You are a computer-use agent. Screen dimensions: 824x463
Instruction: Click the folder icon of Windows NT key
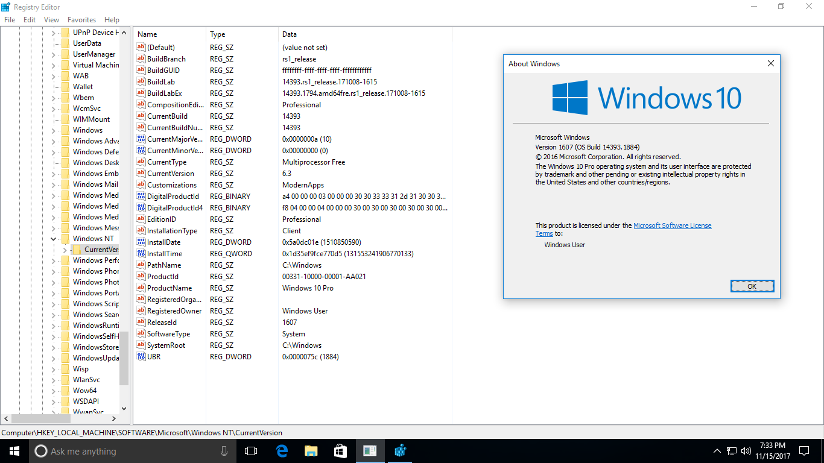[65, 239]
